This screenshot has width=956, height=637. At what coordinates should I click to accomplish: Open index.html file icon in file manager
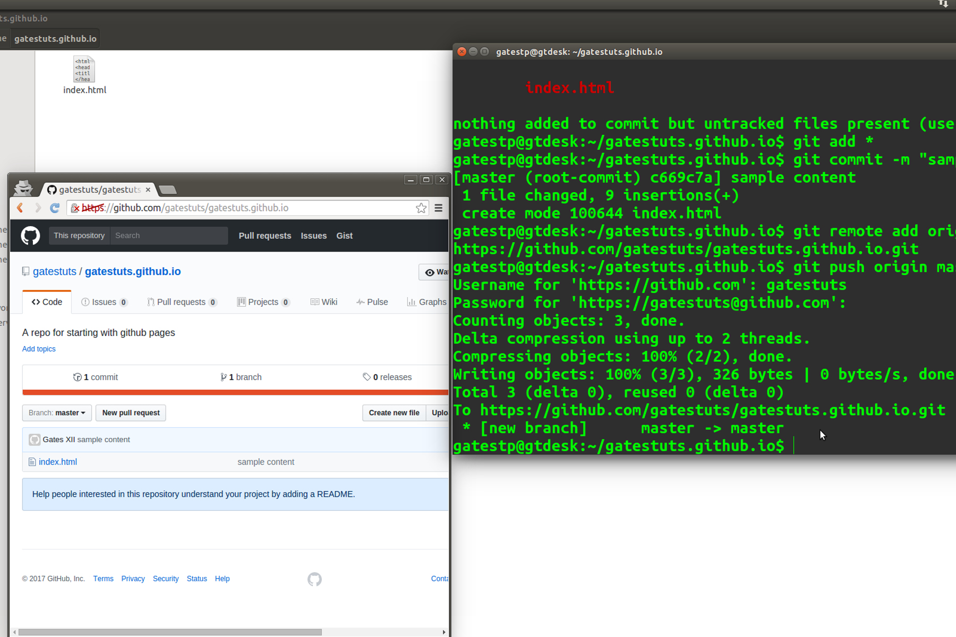(84, 76)
